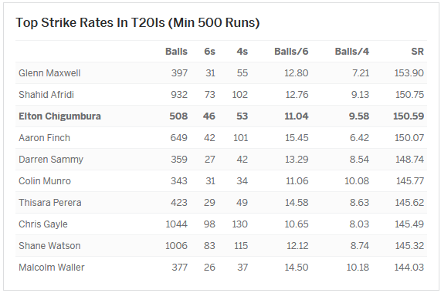Click Darren Sammy's name
Image resolution: width=441 pixels, height=293 pixels.
tap(51, 160)
